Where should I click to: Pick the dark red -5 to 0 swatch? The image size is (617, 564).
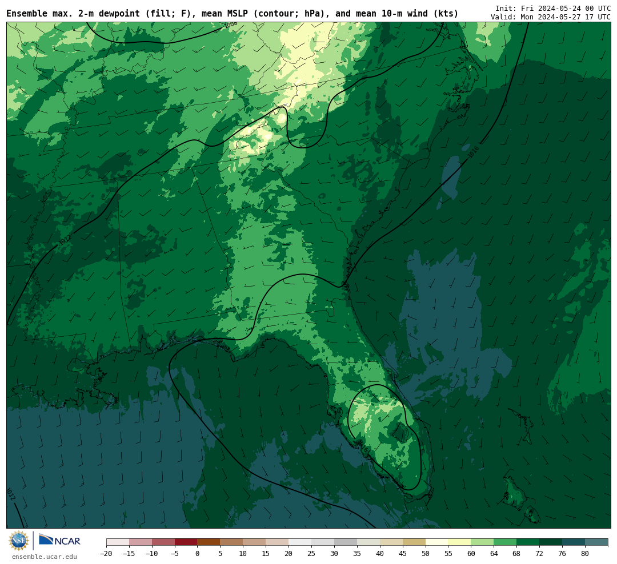(186, 542)
